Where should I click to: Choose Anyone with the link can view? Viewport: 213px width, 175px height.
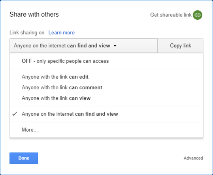coord(107,98)
